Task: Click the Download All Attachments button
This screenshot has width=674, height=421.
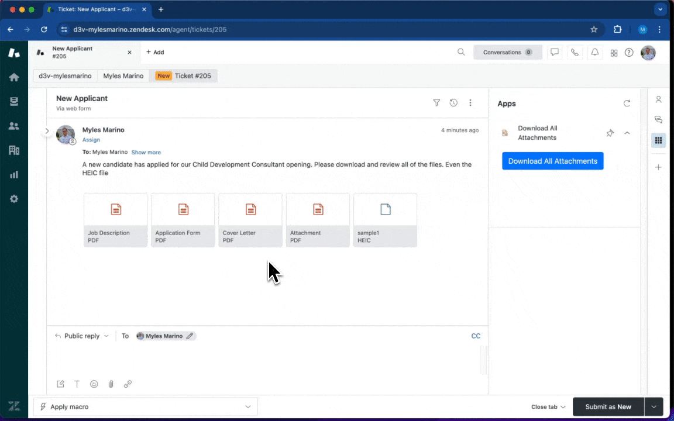Action: 552,161
